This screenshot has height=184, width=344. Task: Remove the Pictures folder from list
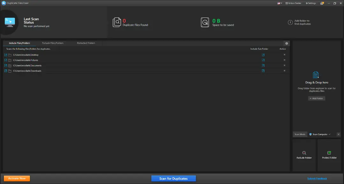pos(284,60)
